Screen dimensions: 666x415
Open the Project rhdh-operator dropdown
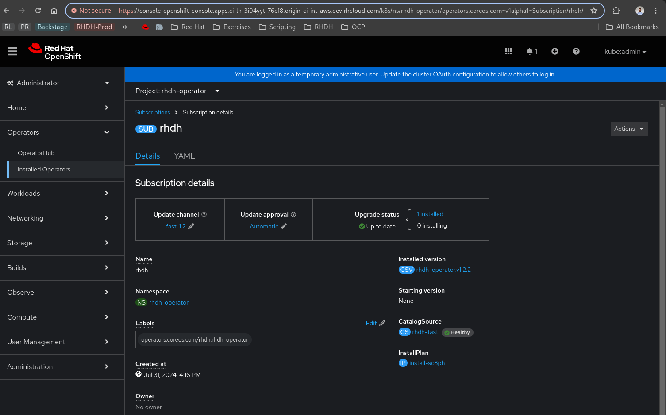pyautogui.click(x=177, y=91)
